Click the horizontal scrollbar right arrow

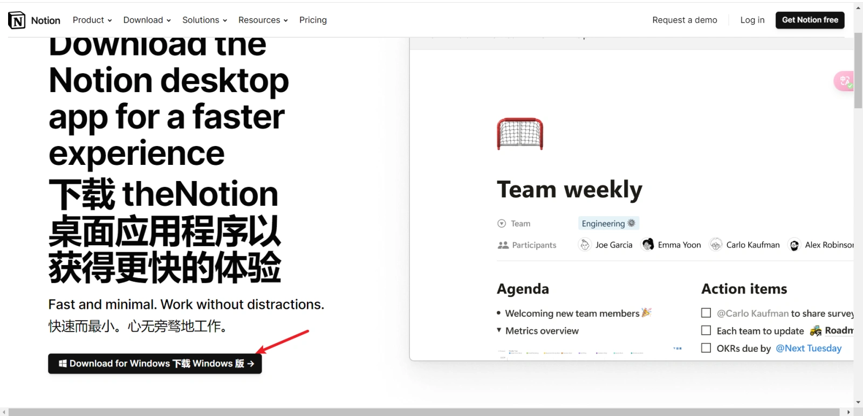(849, 412)
